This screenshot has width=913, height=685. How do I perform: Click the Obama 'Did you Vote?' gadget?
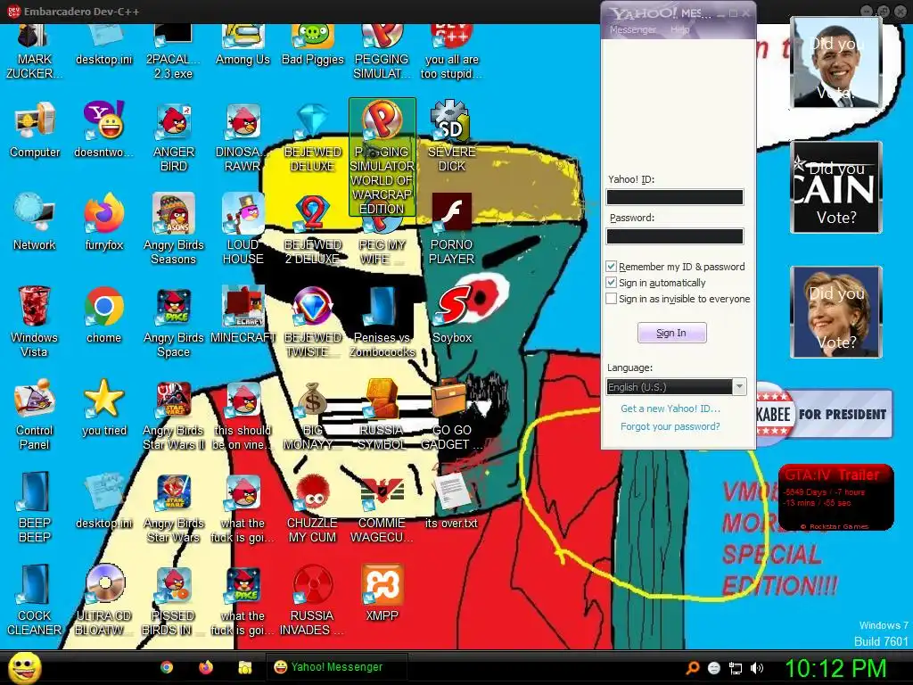(x=836, y=63)
